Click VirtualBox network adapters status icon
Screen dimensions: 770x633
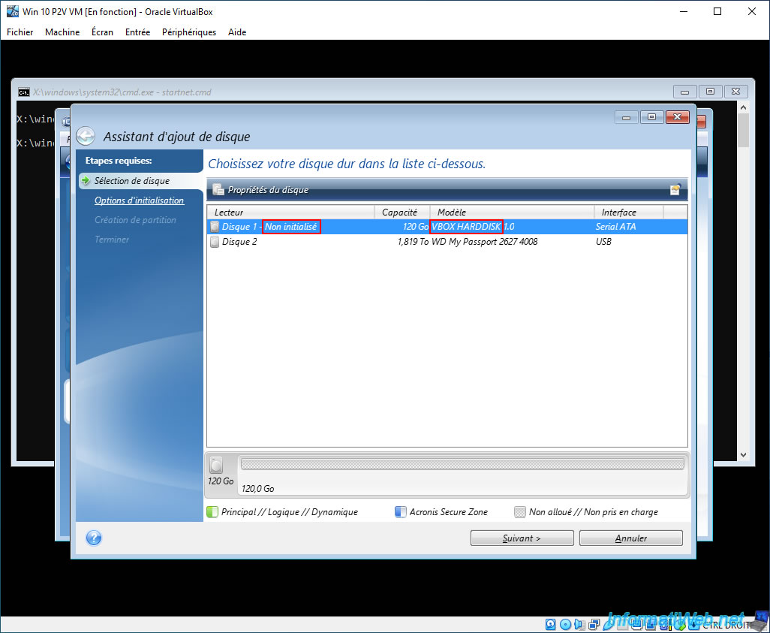coord(594,624)
